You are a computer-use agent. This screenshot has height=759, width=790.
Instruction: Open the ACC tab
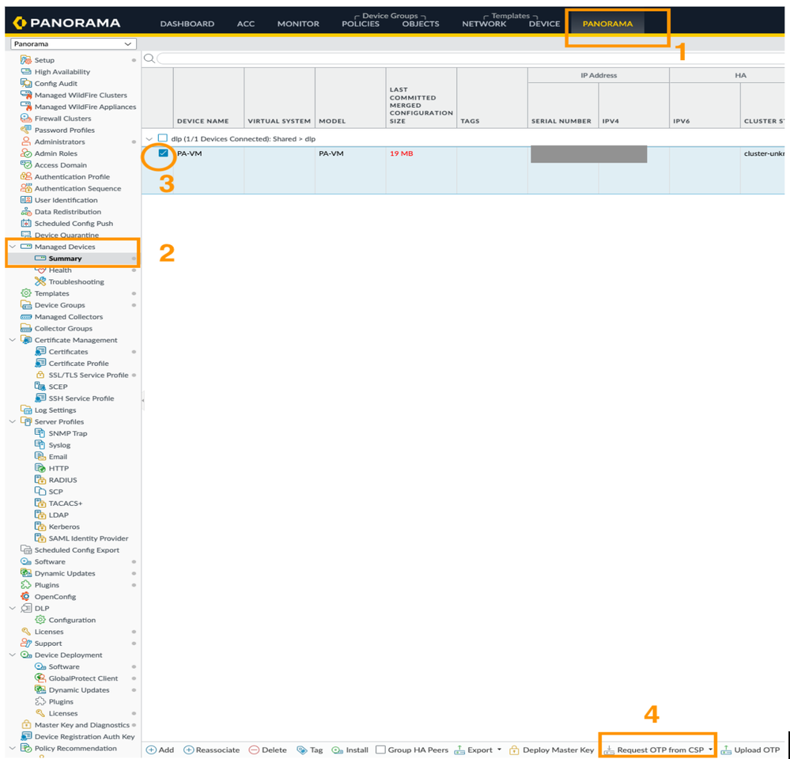[246, 24]
